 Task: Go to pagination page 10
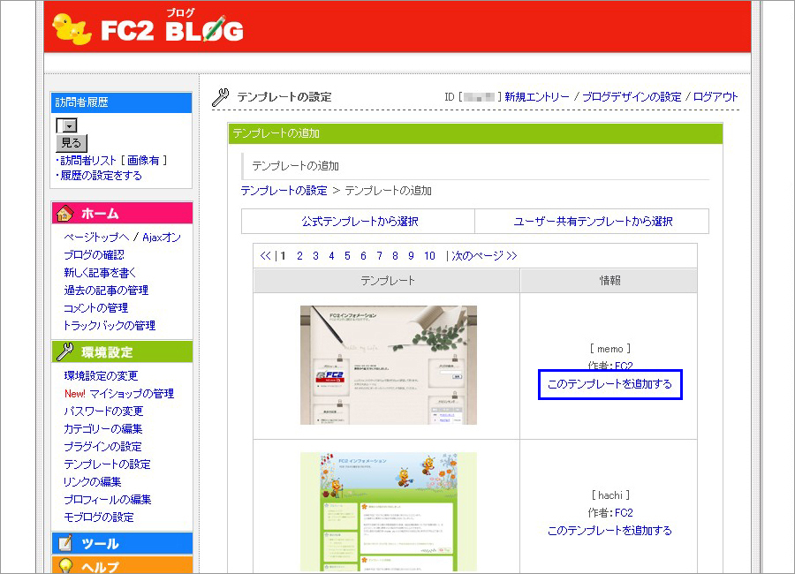point(429,255)
